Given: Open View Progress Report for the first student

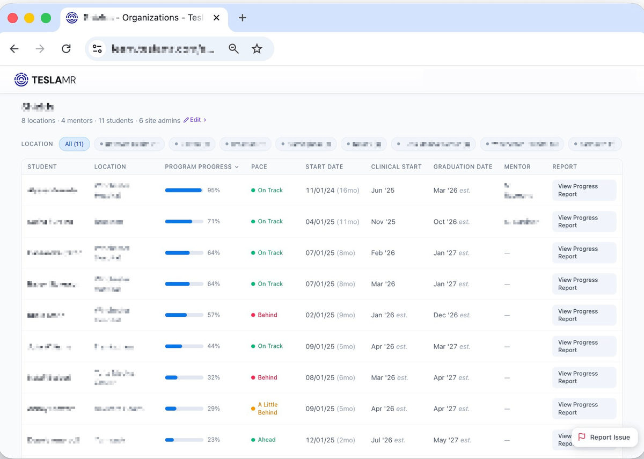Looking at the screenshot, I should 584,190.
